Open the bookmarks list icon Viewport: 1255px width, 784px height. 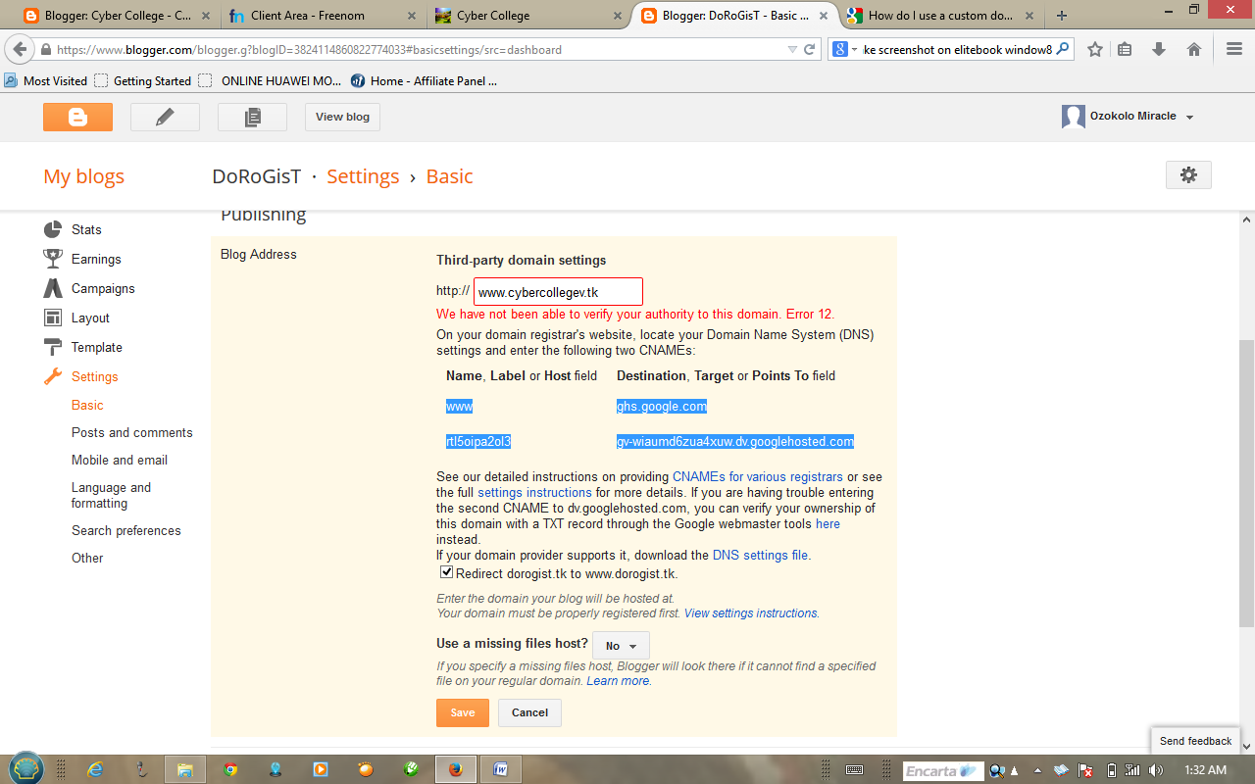click(x=1125, y=49)
